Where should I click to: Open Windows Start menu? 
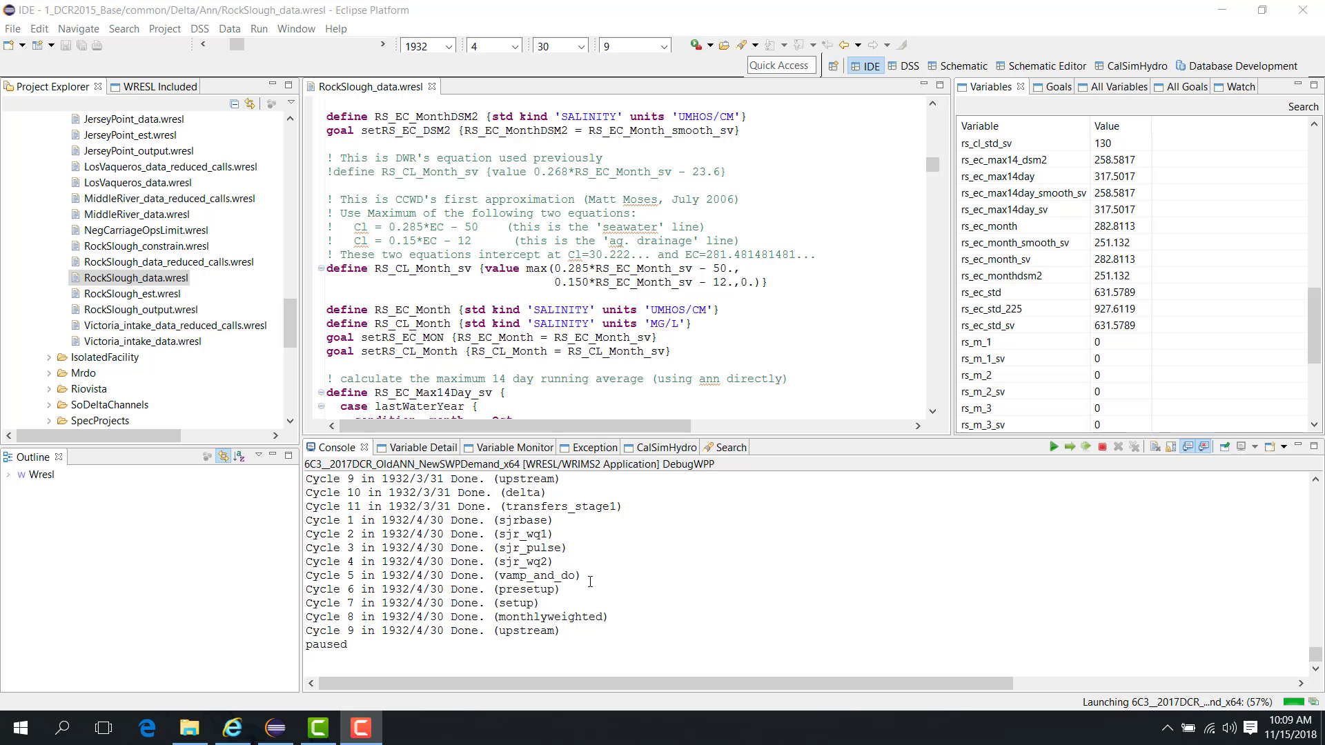pos(21,728)
